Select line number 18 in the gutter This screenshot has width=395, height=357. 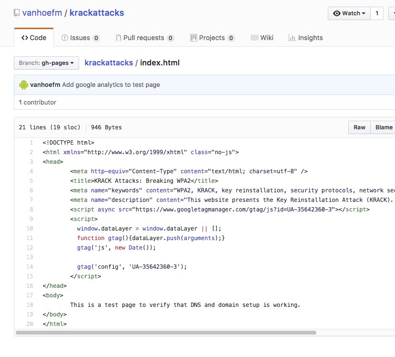[30, 305]
